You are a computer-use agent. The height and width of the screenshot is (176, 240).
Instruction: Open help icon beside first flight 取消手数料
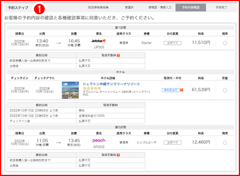click(118, 55)
